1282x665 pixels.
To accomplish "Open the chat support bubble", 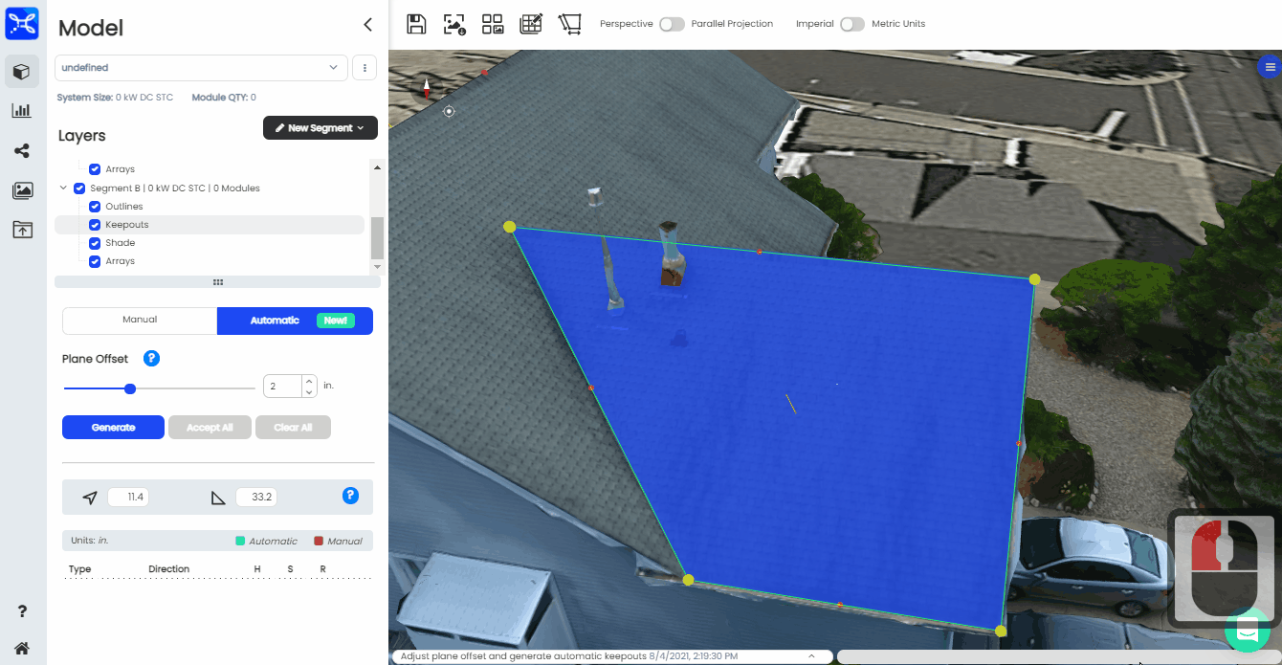I will 1248,631.
